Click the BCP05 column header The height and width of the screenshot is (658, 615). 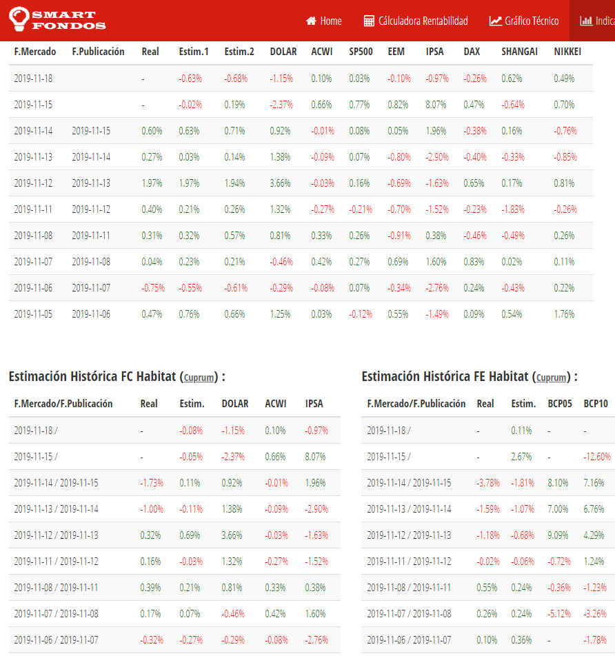click(x=560, y=404)
